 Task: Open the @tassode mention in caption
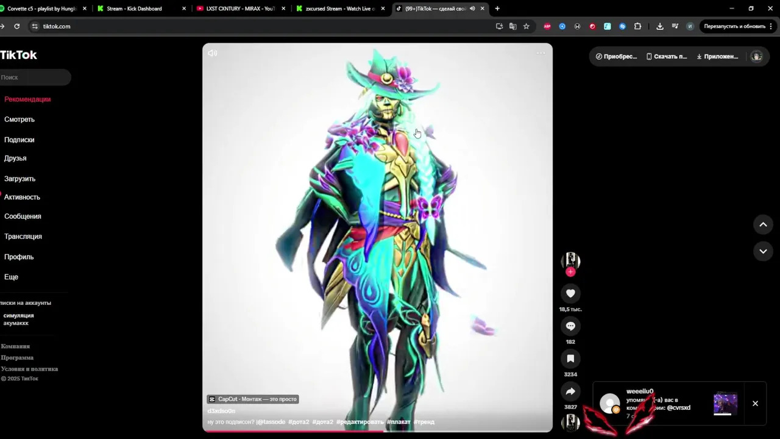271,422
